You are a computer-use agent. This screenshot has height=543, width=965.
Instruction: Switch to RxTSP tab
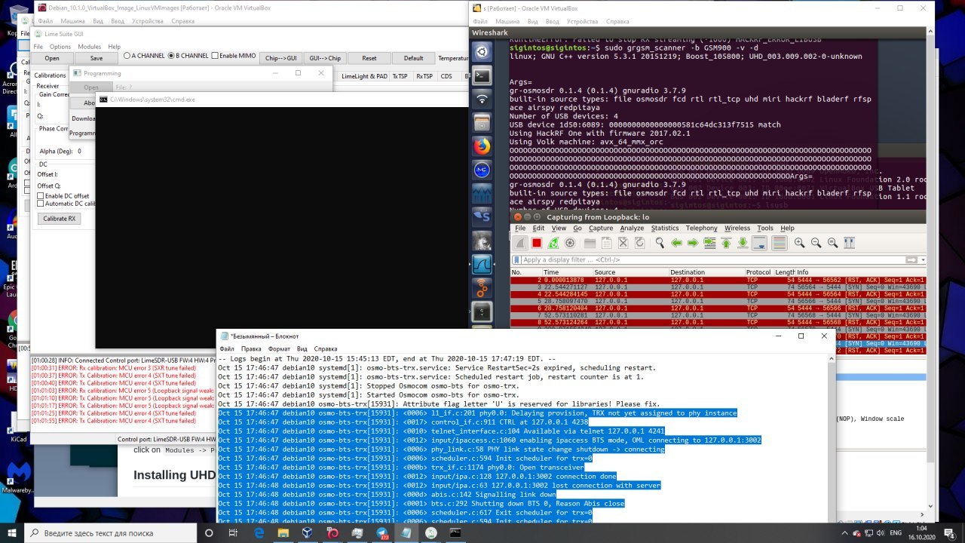tap(424, 76)
